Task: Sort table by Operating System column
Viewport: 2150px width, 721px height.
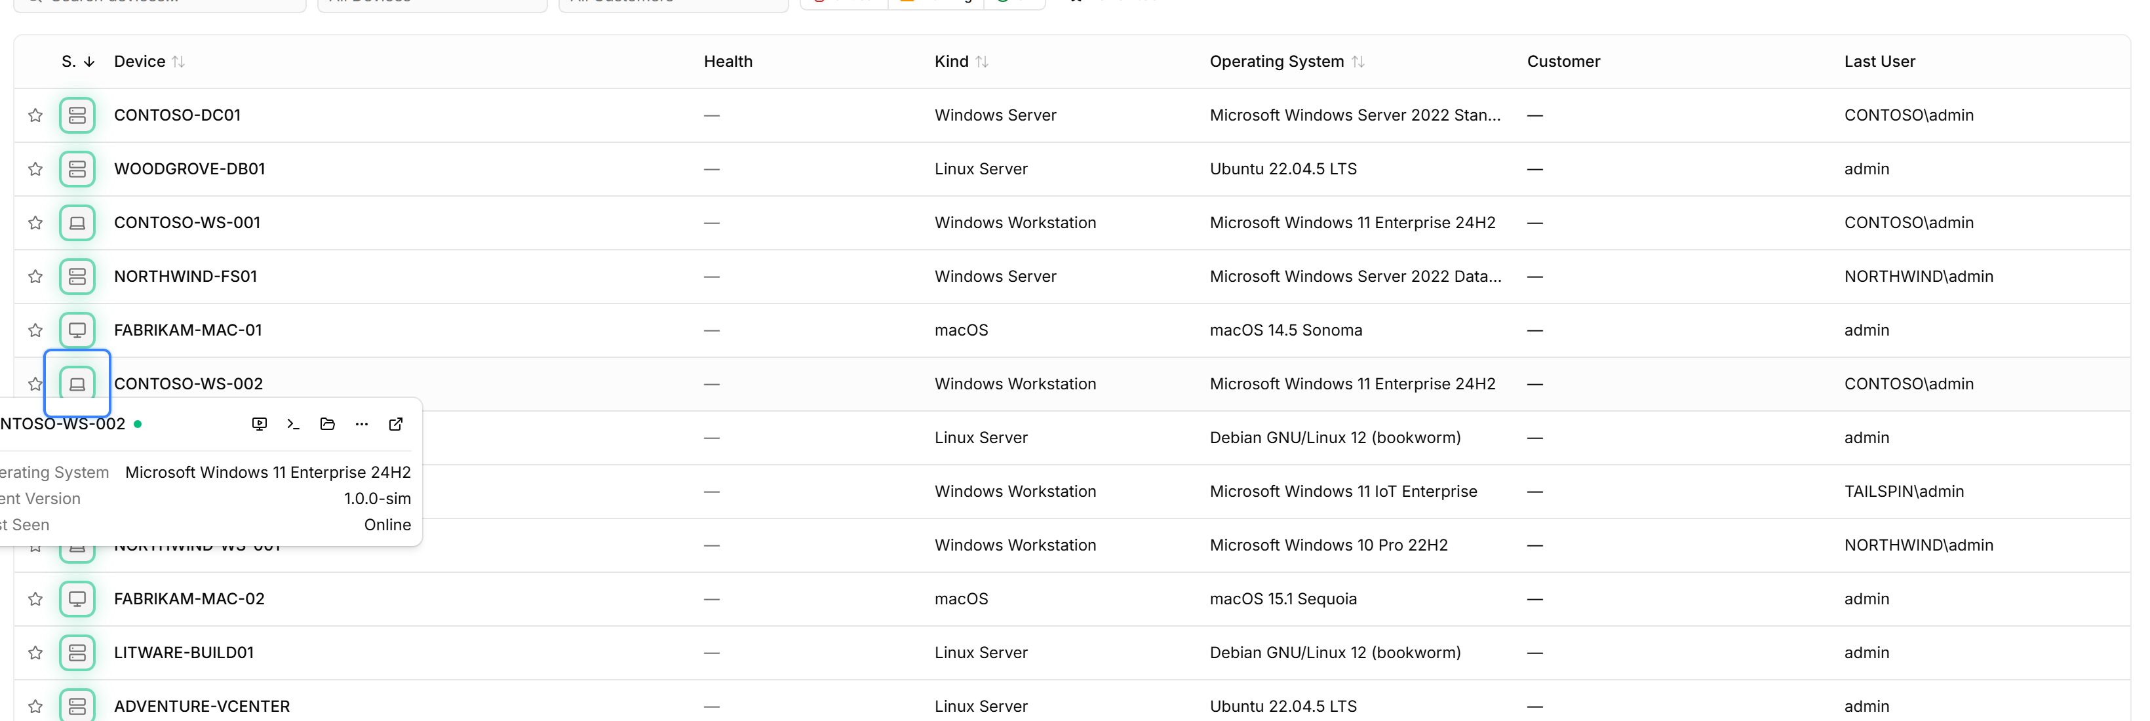Action: [1287, 62]
